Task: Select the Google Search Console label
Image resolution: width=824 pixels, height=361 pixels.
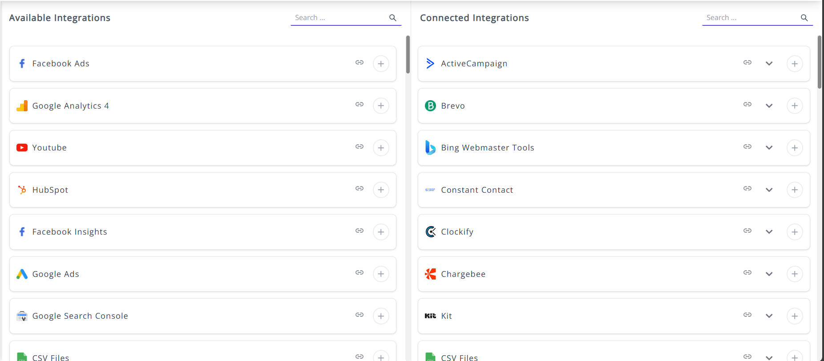Action: (80, 316)
